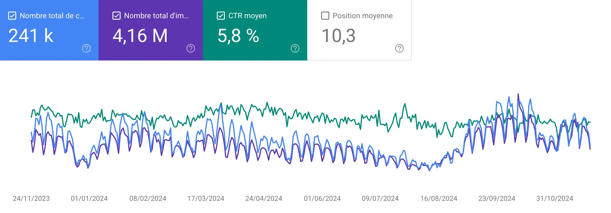Click the 241 k clicks value

click(x=31, y=36)
